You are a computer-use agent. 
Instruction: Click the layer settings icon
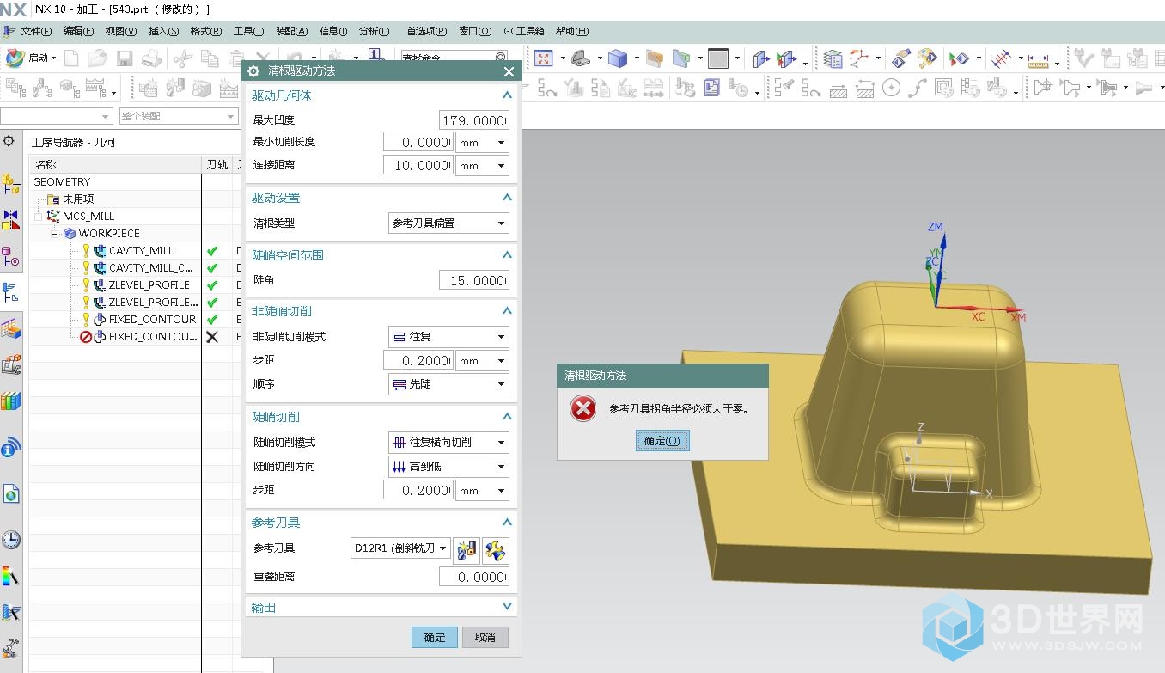pos(833,58)
